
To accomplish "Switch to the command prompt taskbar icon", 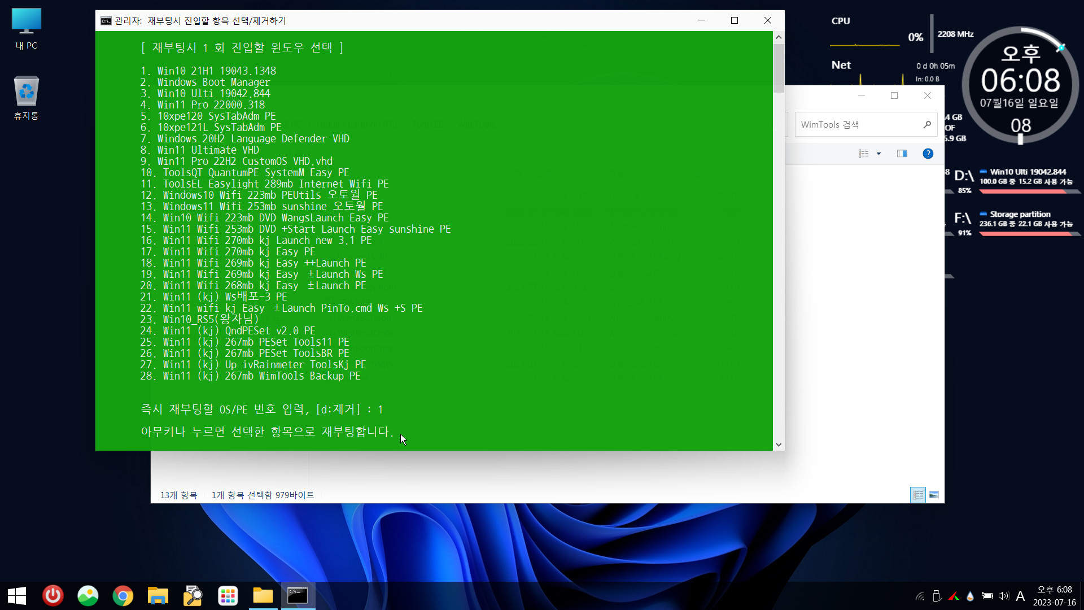I will [x=298, y=596].
